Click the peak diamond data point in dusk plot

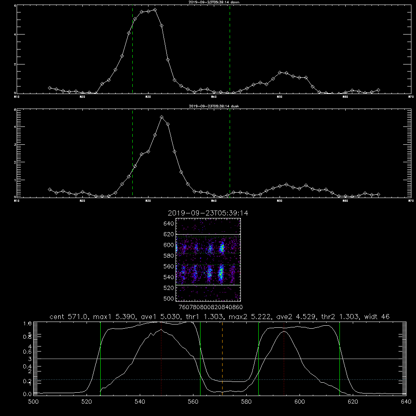point(161,117)
